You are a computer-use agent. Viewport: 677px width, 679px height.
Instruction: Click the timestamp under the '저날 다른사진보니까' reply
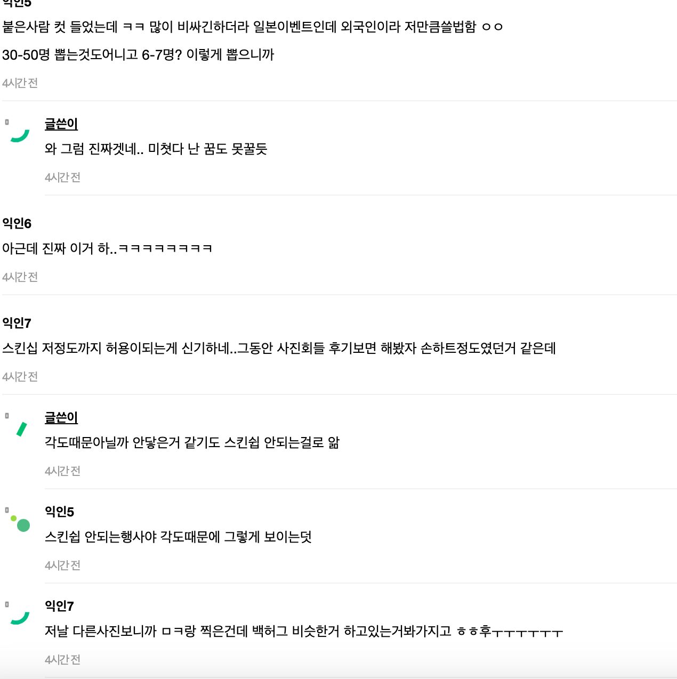[63, 660]
